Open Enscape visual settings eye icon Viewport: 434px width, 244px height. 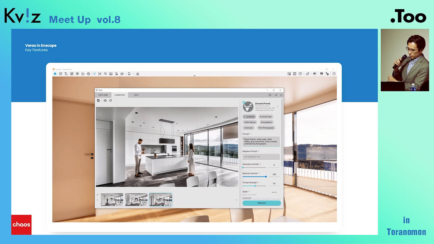coord(322,74)
